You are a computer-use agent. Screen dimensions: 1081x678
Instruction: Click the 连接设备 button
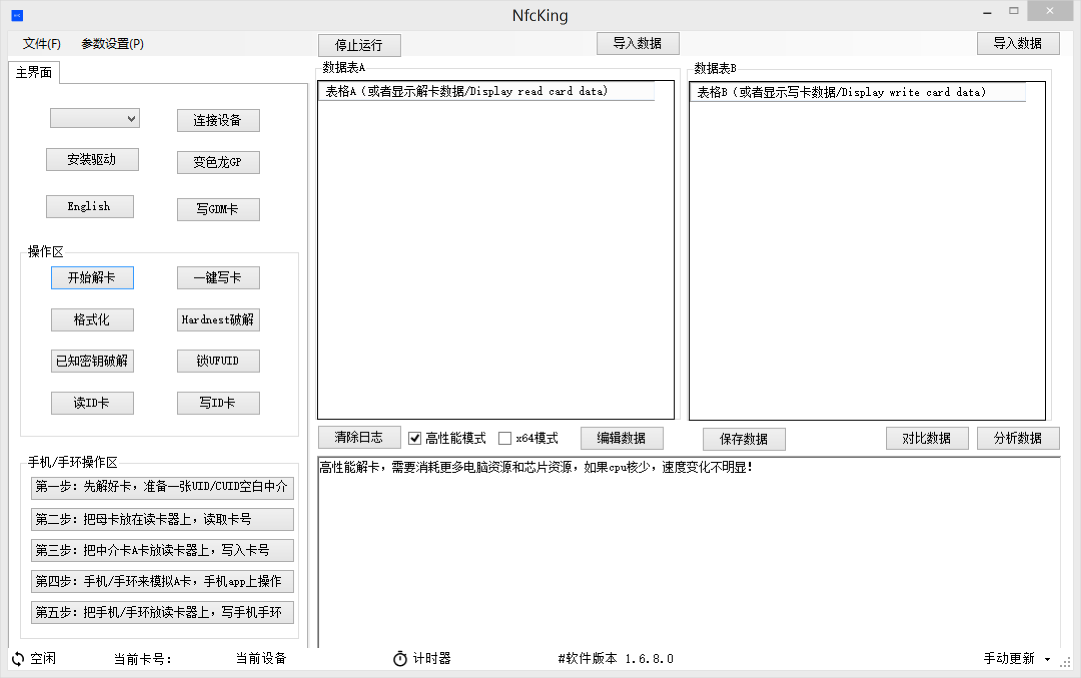(218, 121)
